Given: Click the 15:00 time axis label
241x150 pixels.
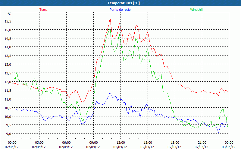Looking at the screenshot, I should (148, 143).
